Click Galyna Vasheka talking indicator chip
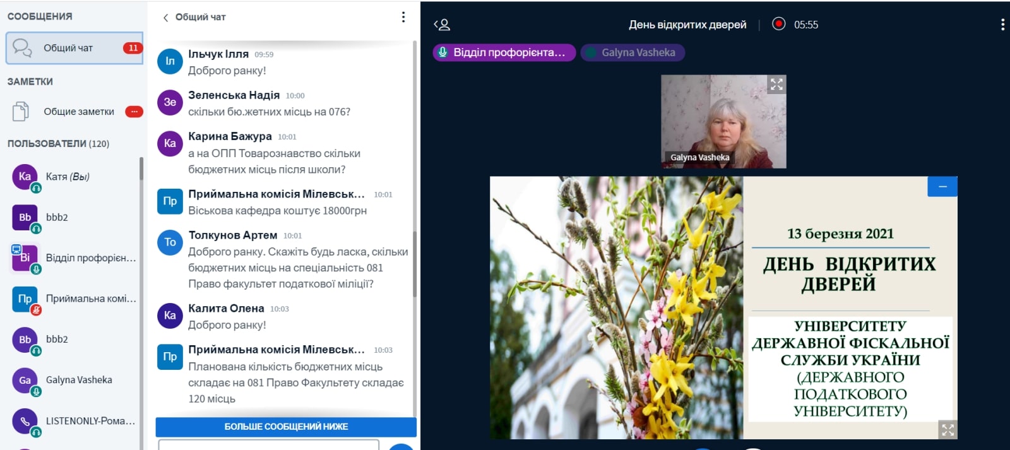 (x=633, y=52)
